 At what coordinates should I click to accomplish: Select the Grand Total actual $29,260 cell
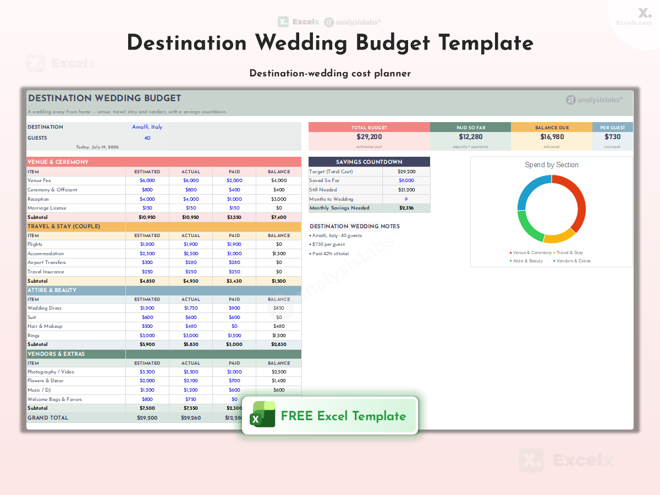[x=191, y=418]
